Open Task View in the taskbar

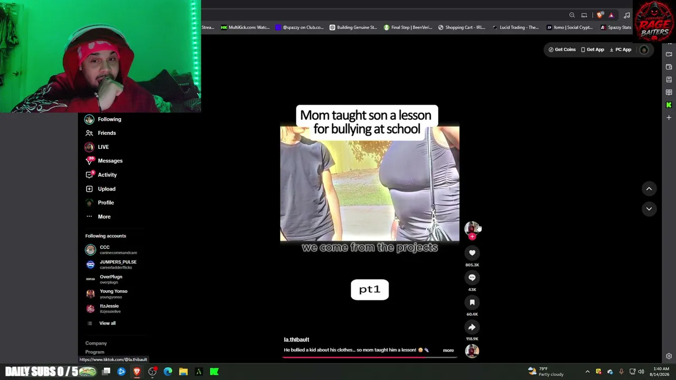tap(106, 372)
